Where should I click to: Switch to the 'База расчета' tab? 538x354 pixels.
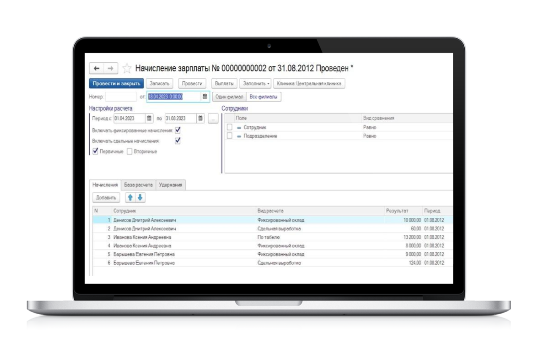[x=138, y=185]
